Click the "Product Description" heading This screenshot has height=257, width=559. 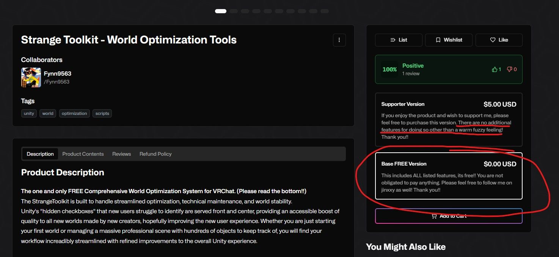coord(63,172)
